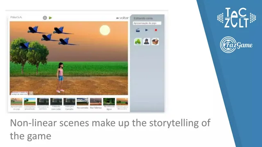The image size is (262, 147).
Task: Select the second scene thumbnail Continuando a apresentação
Action: (30, 102)
